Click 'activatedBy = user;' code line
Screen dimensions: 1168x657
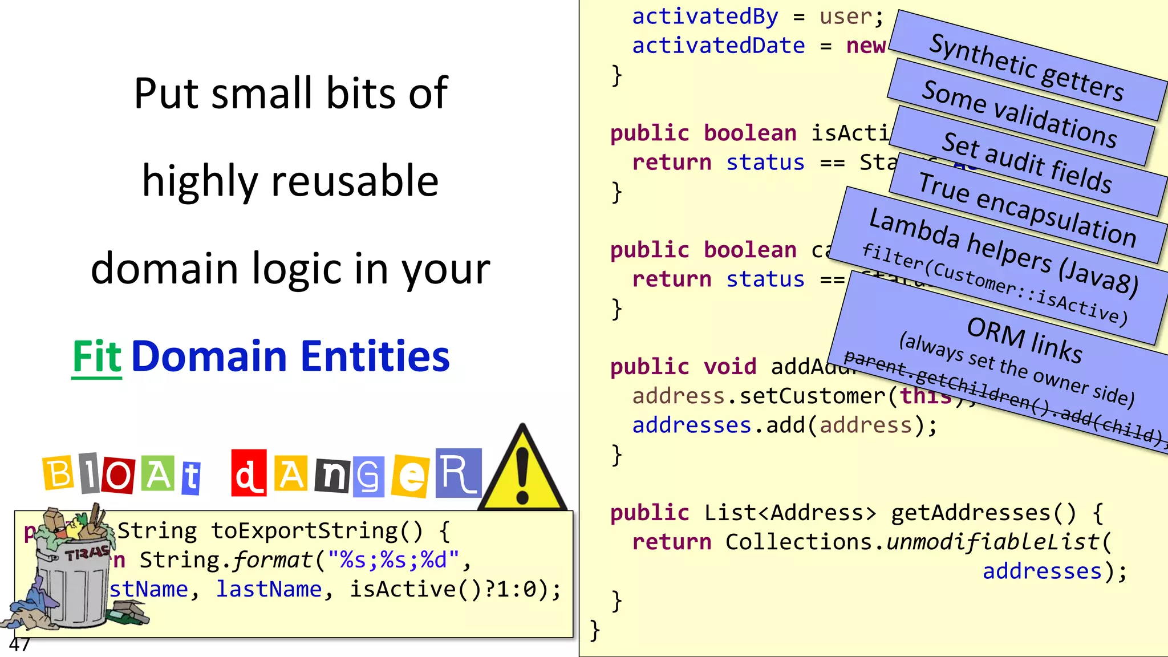click(758, 16)
